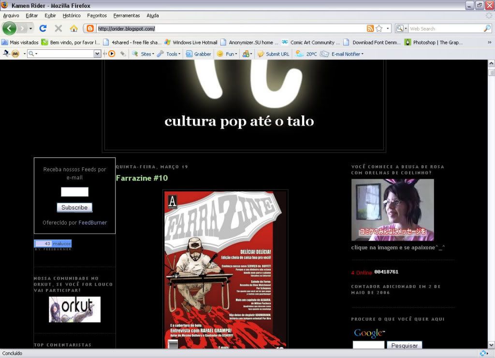Image resolution: width=495 pixels, height=358 pixels.
Task: Open the Histórico menu
Action: [72, 15]
